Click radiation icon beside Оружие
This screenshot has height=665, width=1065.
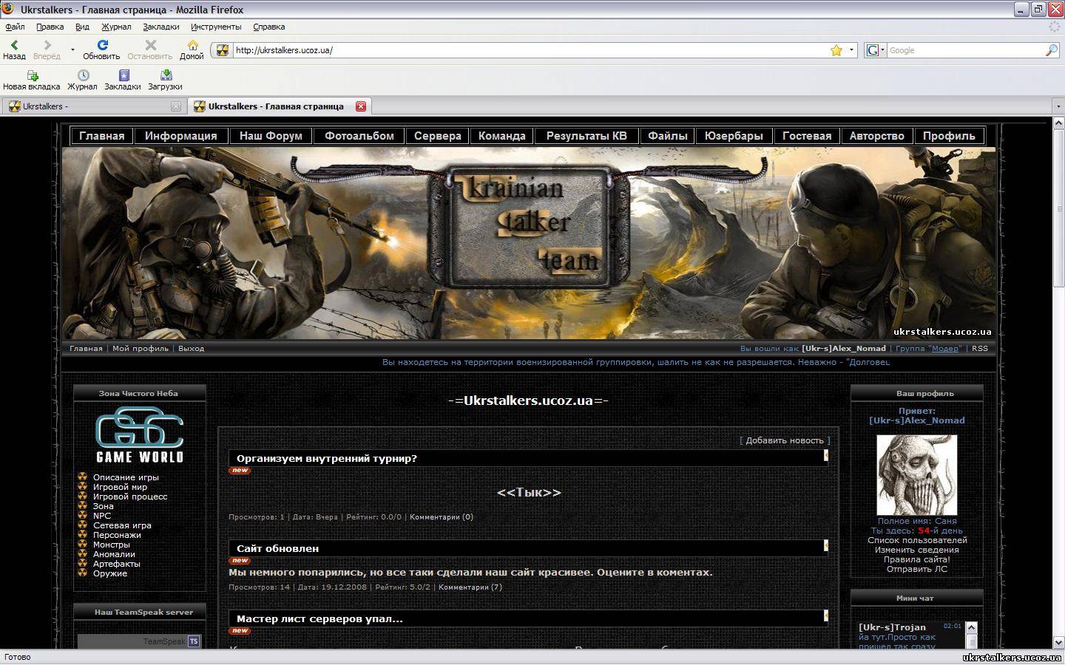click(83, 573)
